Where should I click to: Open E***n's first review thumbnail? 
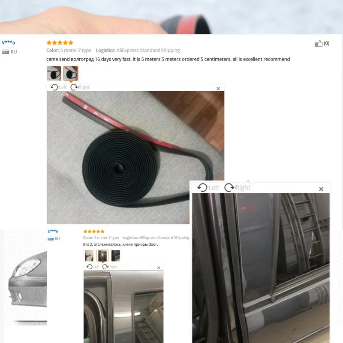click(x=89, y=256)
